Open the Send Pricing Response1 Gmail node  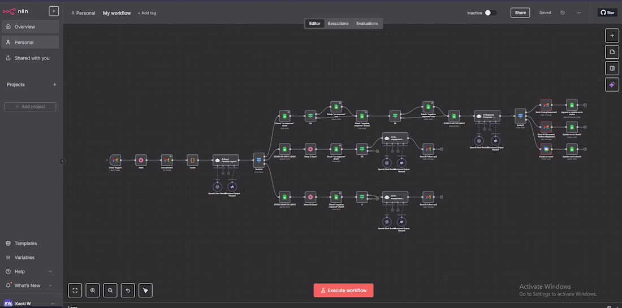point(546,105)
